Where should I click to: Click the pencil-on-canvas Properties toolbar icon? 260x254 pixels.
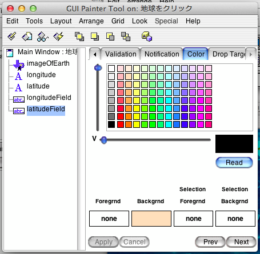click(x=11, y=36)
